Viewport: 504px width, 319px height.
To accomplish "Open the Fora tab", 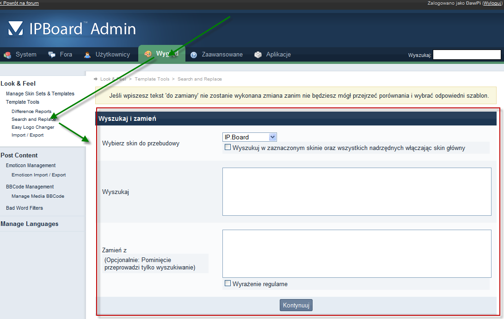I will click(x=66, y=55).
